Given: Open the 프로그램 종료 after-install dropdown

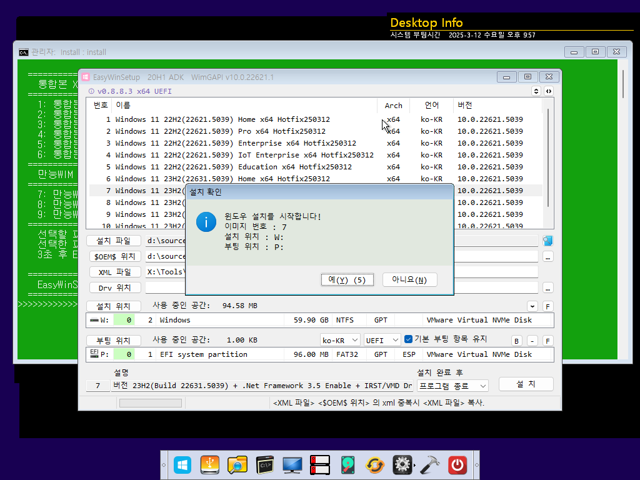Looking at the screenshot, I should (x=452, y=386).
